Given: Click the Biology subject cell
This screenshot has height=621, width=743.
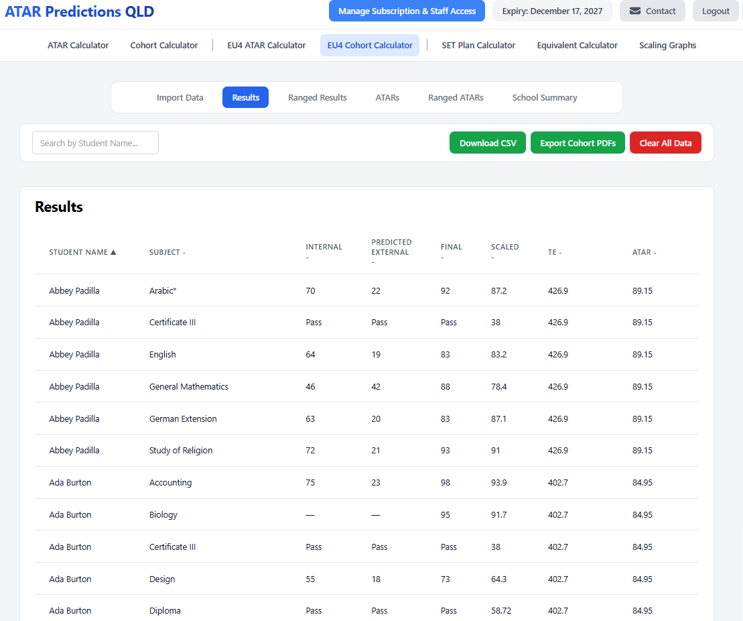Looking at the screenshot, I should [x=163, y=515].
